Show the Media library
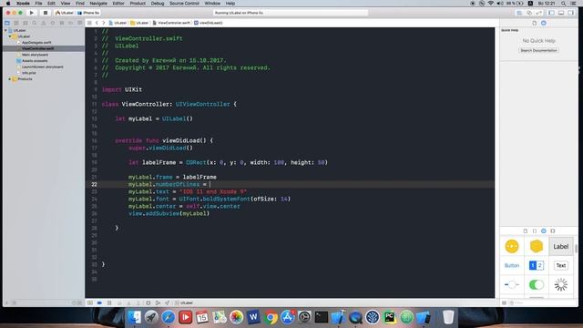This screenshot has height=328, width=583. 553,231
